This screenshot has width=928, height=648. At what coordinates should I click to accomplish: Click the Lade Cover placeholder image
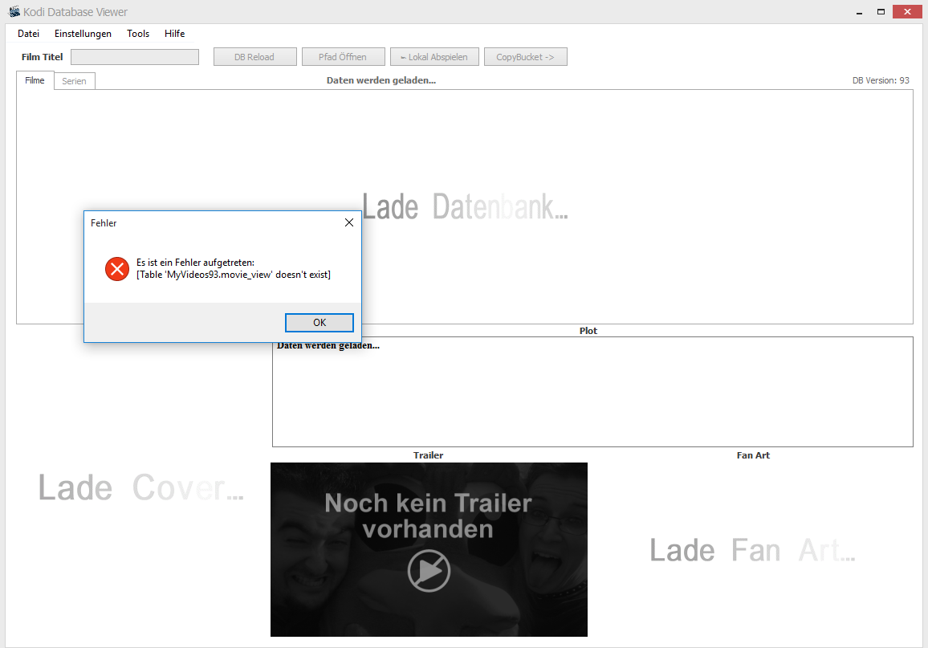tap(140, 487)
